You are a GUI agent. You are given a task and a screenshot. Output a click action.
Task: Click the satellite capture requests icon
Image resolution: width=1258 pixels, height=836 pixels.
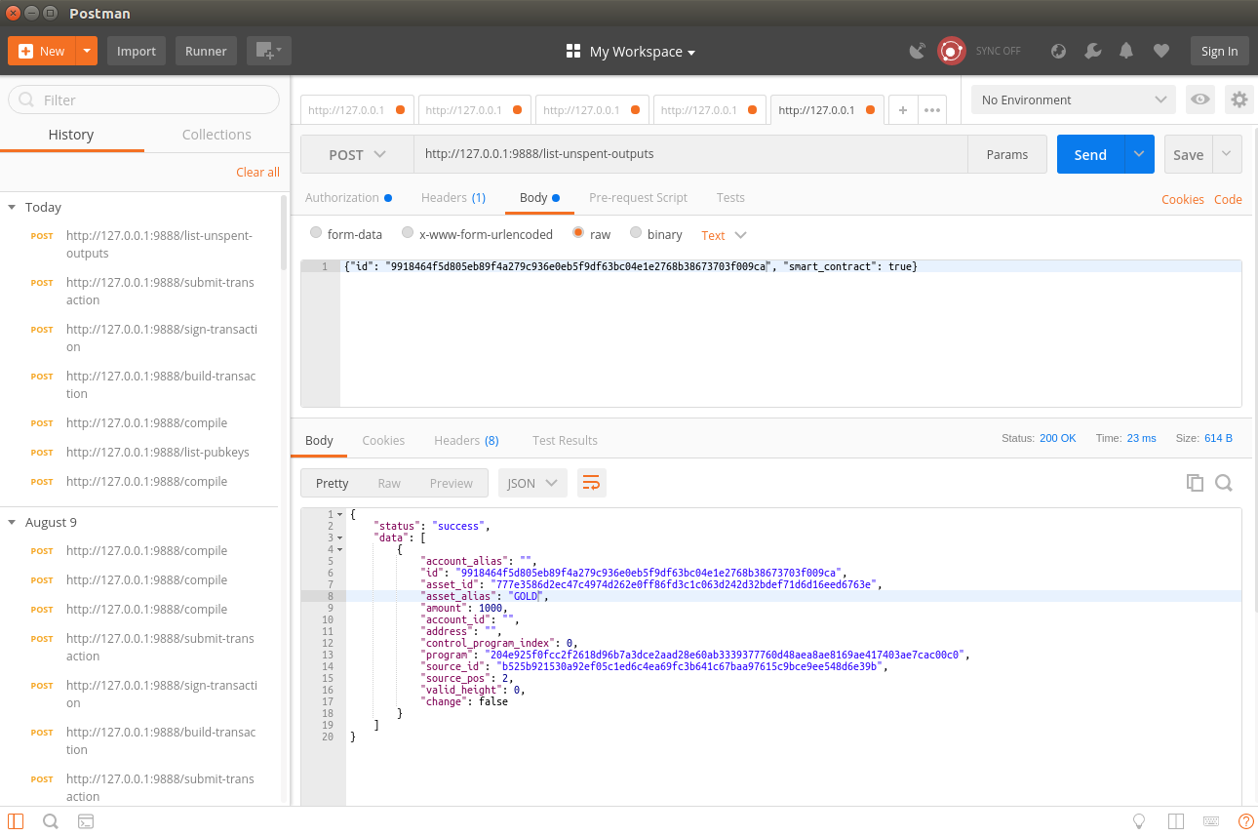pos(917,51)
